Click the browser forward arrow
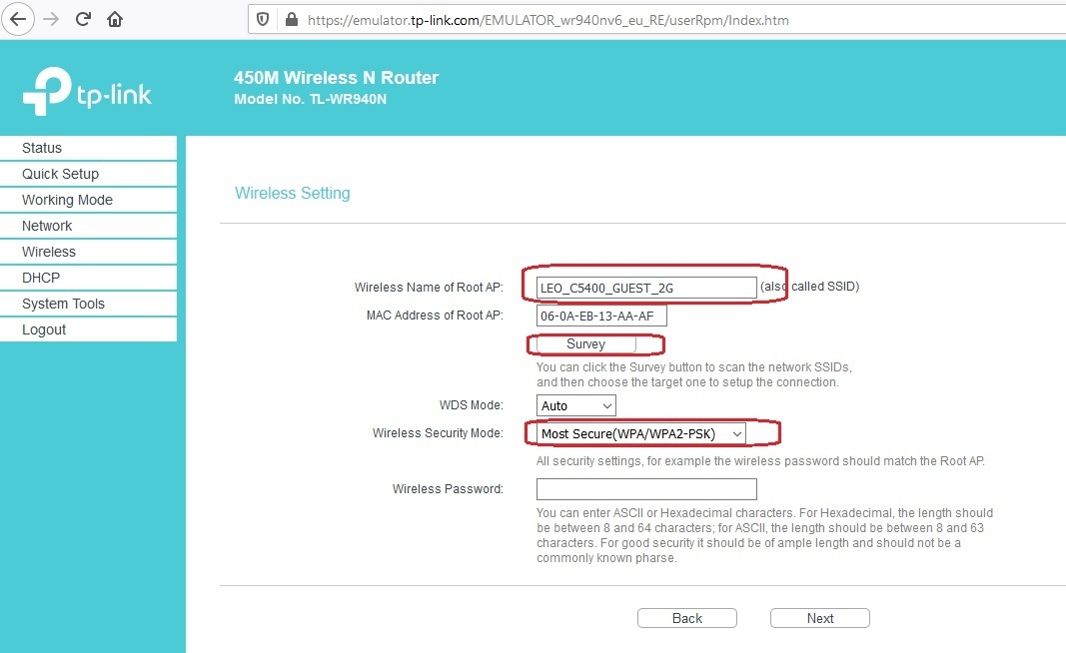1066x653 pixels. (51, 19)
